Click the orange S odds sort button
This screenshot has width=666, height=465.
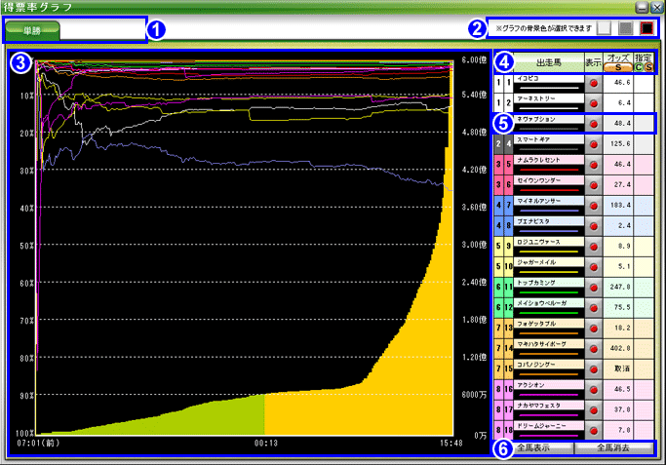[x=618, y=67]
